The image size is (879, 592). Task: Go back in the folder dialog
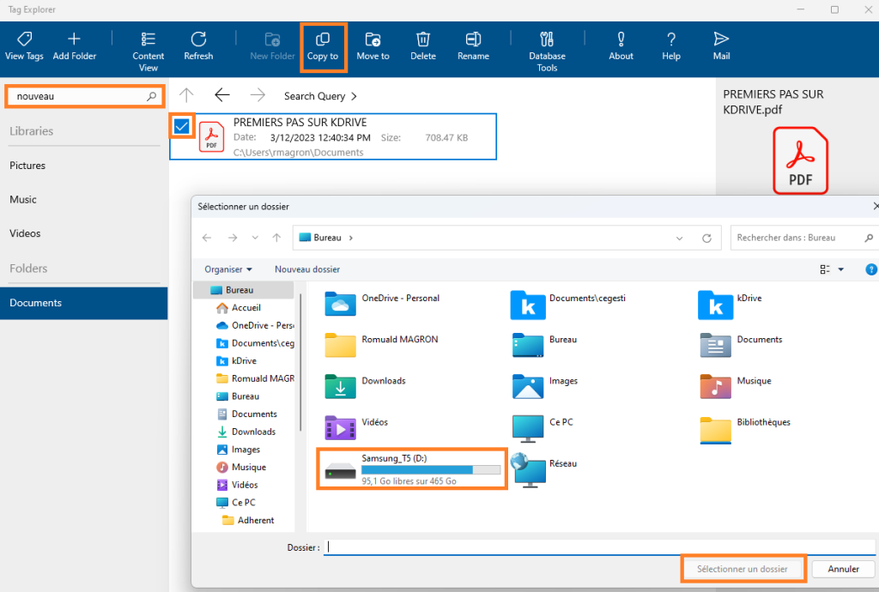207,238
